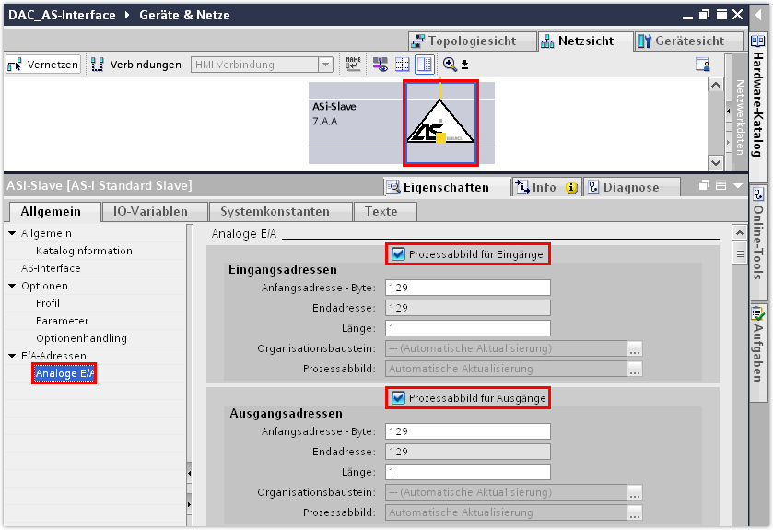Open the Aufgaben side panel

tap(757, 343)
